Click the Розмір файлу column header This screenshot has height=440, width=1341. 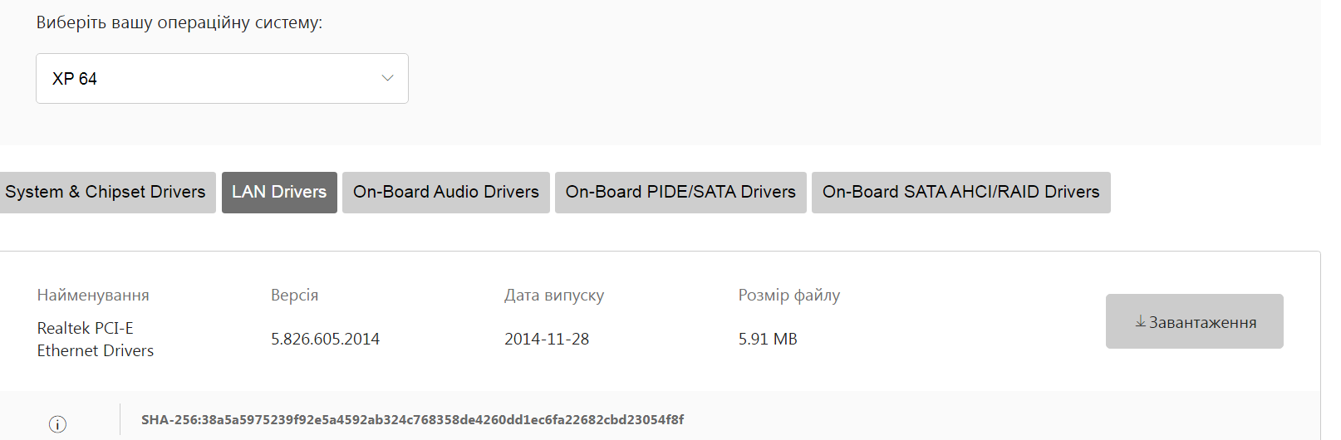[788, 296]
